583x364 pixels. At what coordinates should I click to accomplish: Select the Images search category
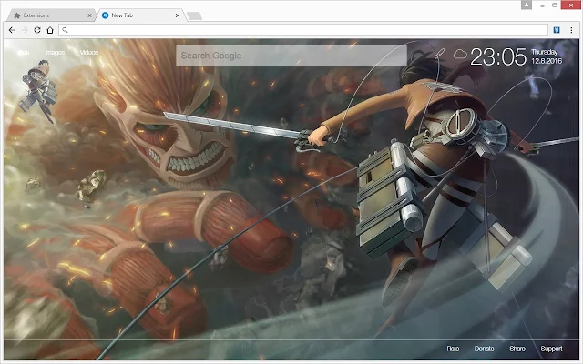(x=55, y=53)
